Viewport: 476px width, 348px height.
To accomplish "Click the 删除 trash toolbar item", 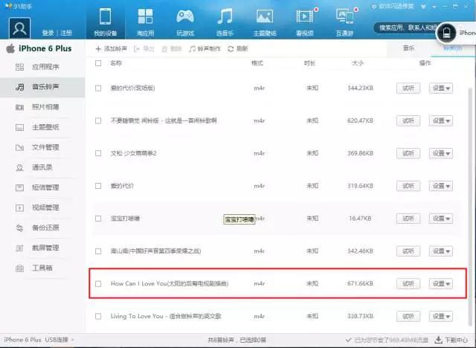I will click(172, 49).
